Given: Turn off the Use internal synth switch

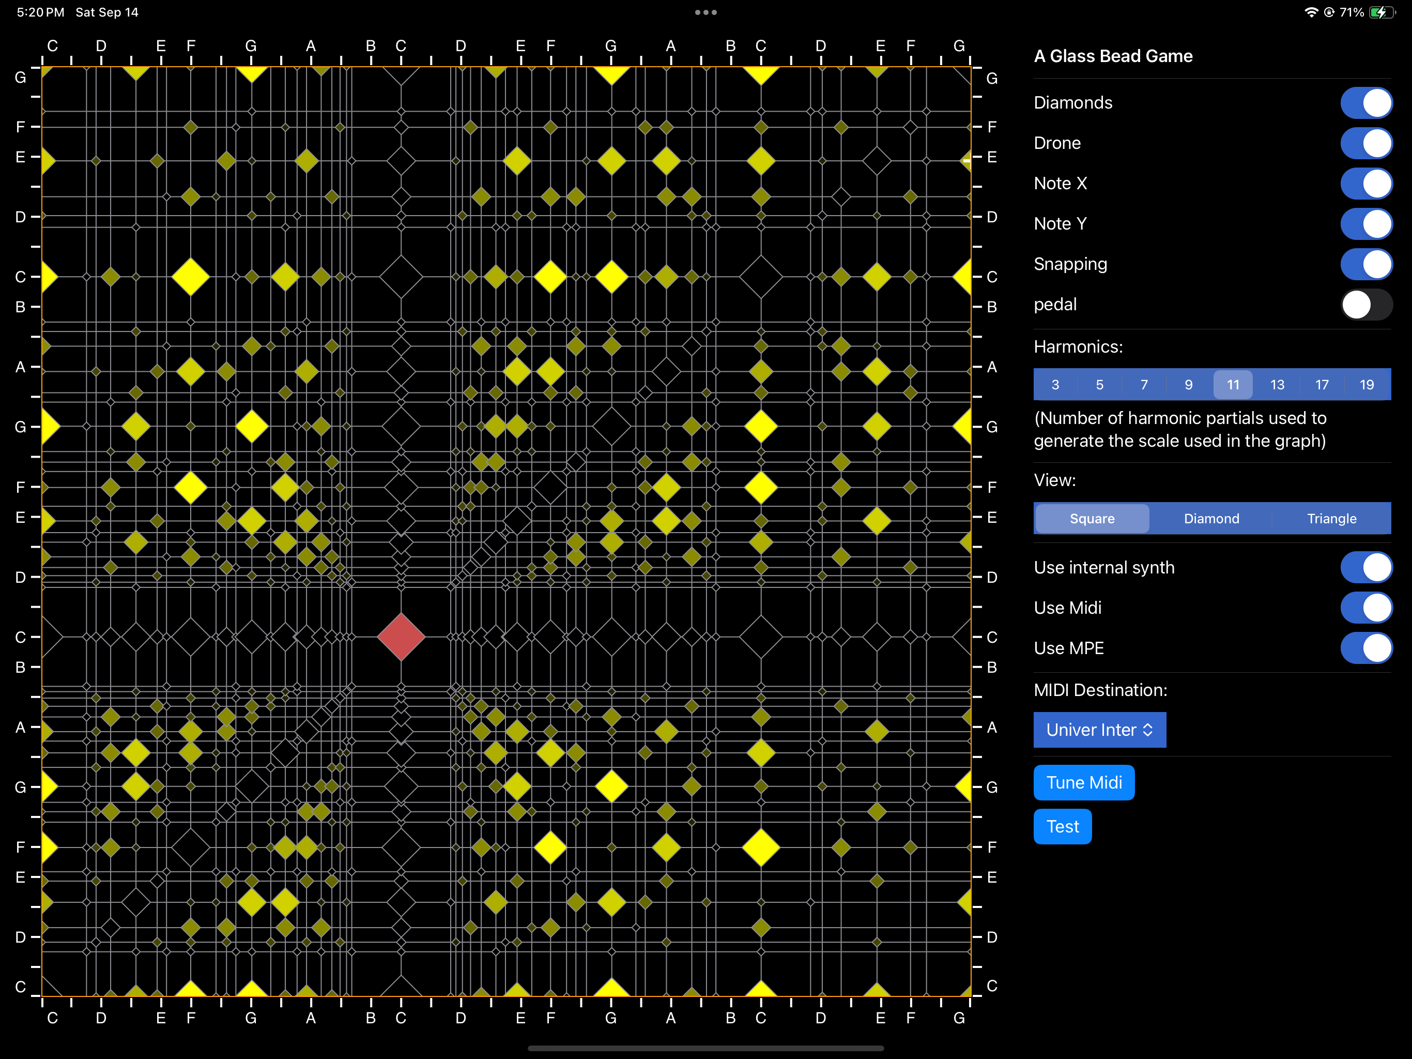Looking at the screenshot, I should click(x=1366, y=568).
